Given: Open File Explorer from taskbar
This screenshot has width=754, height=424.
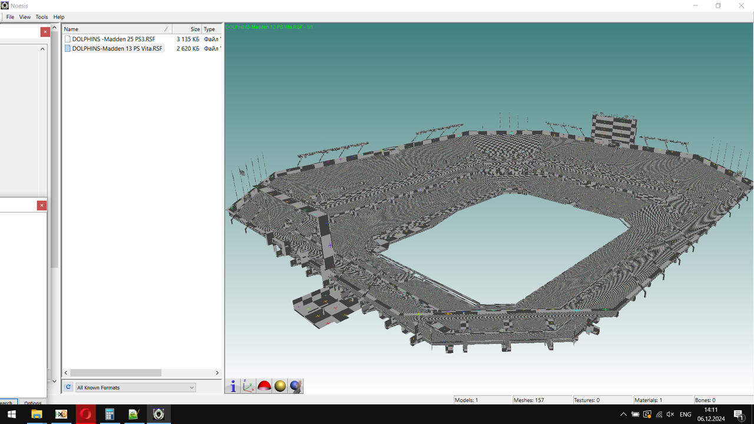Looking at the screenshot, I should point(37,415).
